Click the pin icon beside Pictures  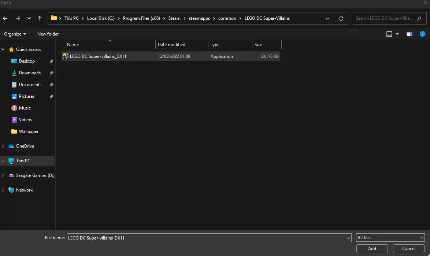[51, 96]
